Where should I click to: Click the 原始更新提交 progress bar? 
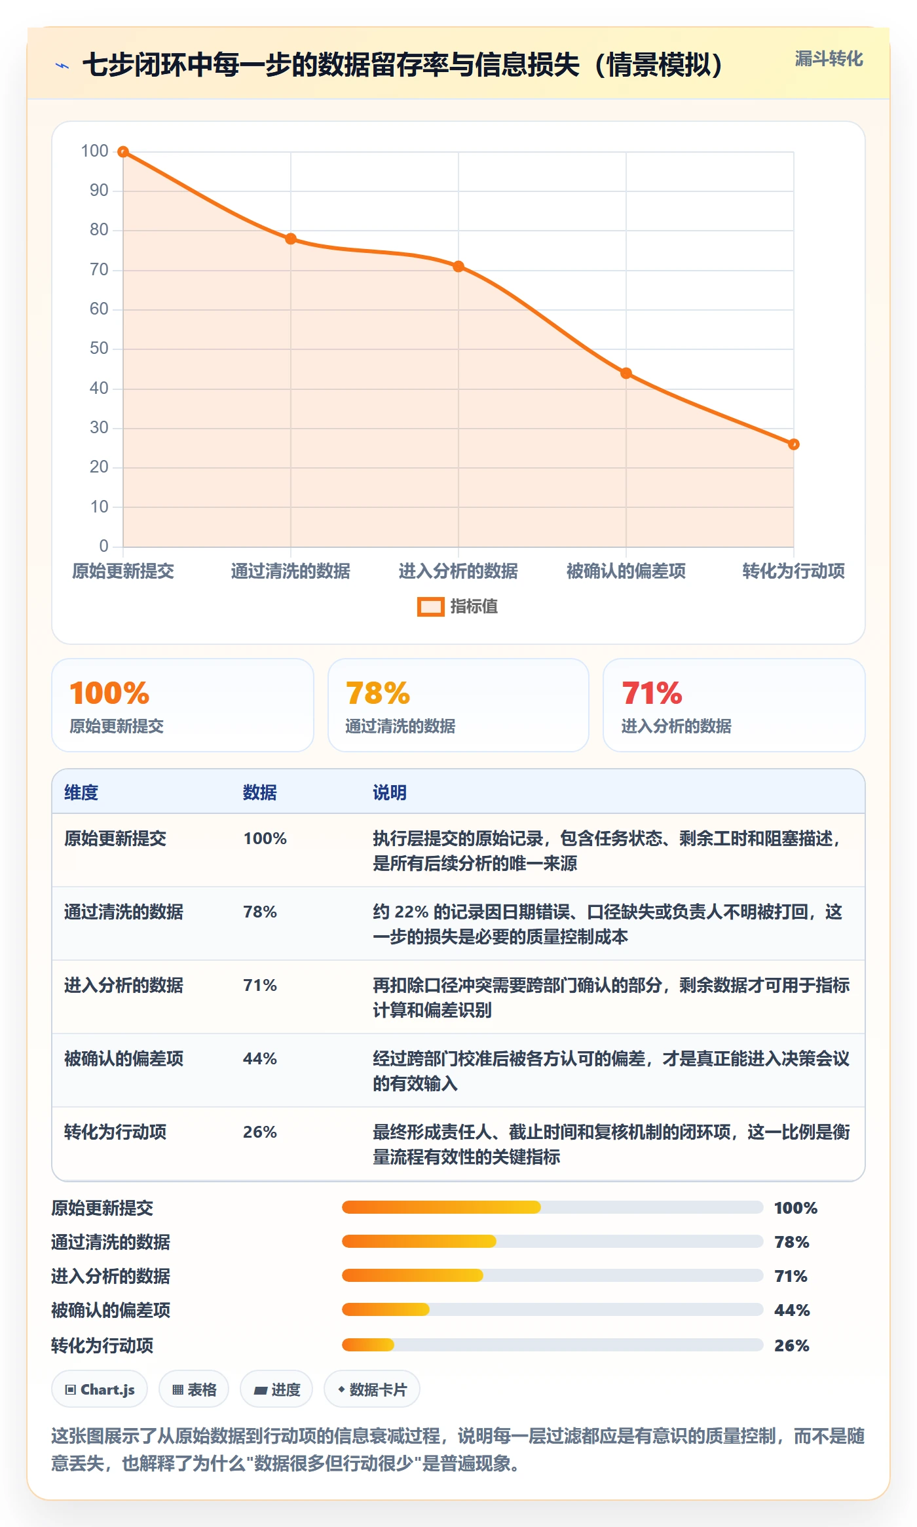pos(553,1207)
